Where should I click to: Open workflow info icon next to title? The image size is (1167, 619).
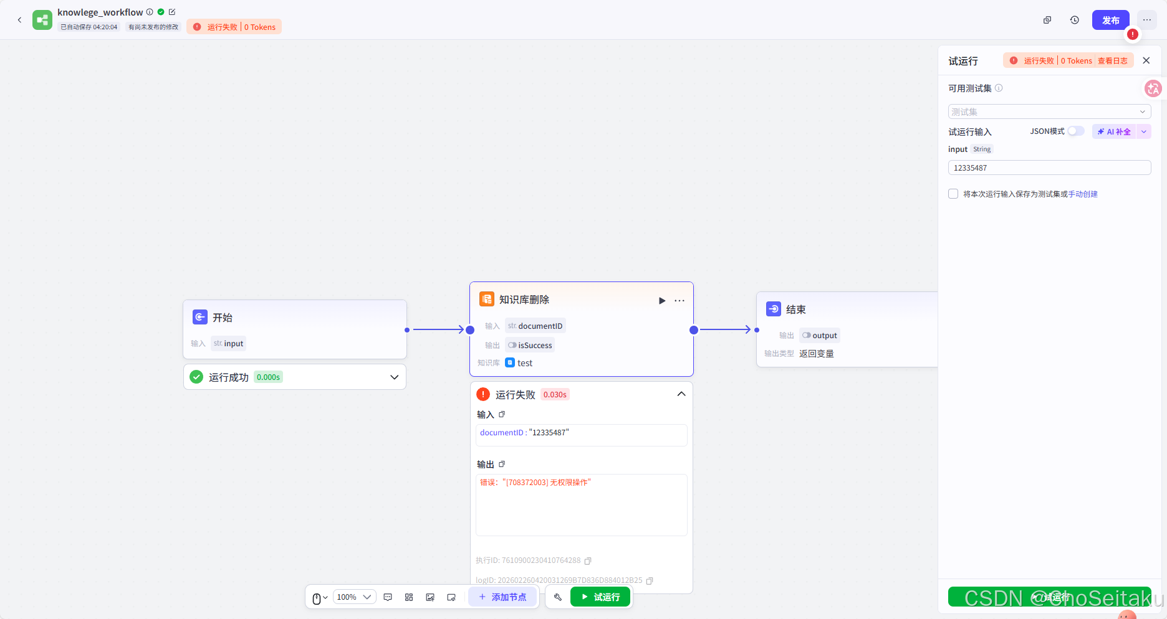(x=150, y=12)
